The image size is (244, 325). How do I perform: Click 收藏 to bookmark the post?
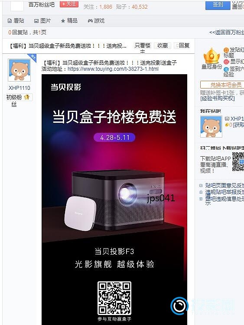click(163, 46)
